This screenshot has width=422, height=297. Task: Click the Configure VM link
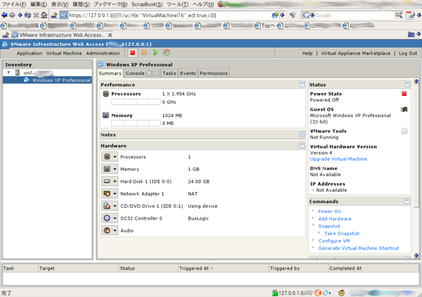coord(334,241)
